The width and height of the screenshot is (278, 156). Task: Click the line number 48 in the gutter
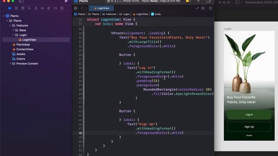click(x=80, y=133)
